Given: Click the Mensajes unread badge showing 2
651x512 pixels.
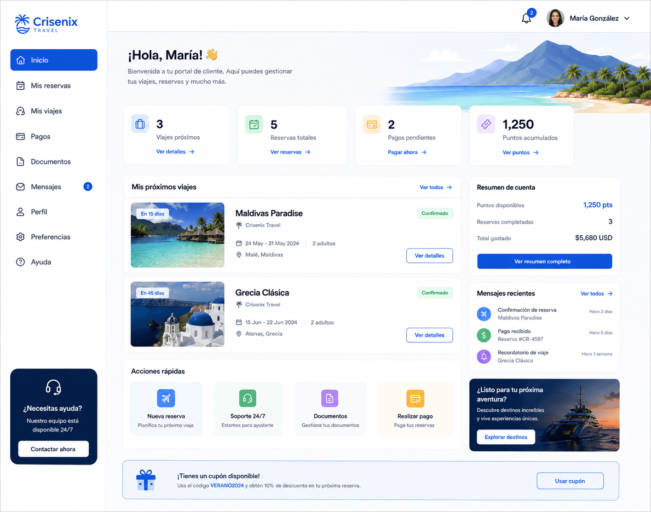Looking at the screenshot, I should point(88,186).
